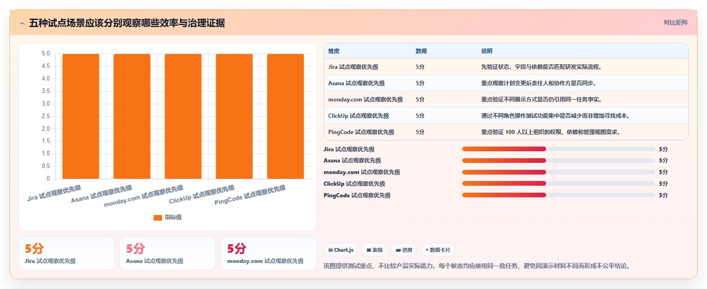
Task: Click the Jira 试点观察优先级 progress bar
Action: 558,149
